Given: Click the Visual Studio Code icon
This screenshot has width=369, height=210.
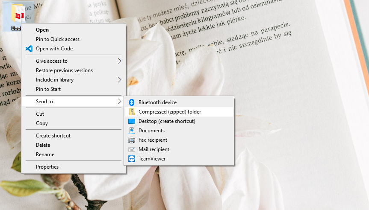Looking at the screenshot, I should click(x=29, y=49).
